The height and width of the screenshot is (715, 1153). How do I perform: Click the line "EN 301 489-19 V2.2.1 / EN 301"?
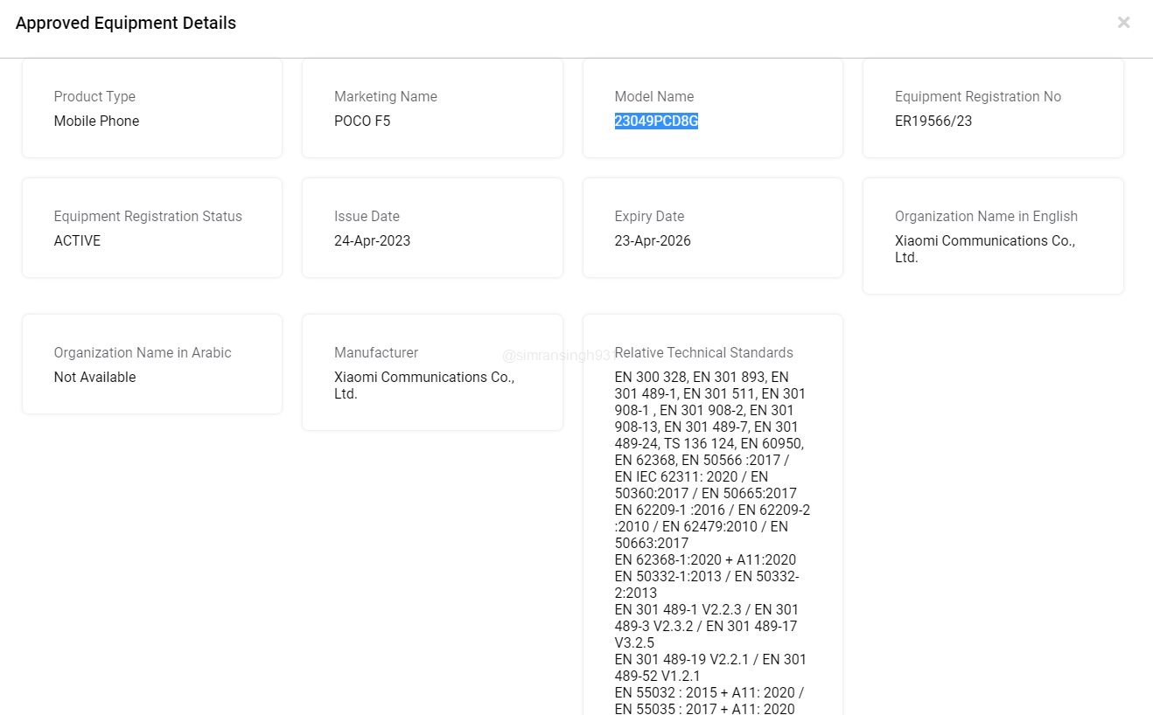point(710,660)
